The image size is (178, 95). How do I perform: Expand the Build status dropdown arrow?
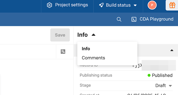pyautogui.click(x=135, y=5)
